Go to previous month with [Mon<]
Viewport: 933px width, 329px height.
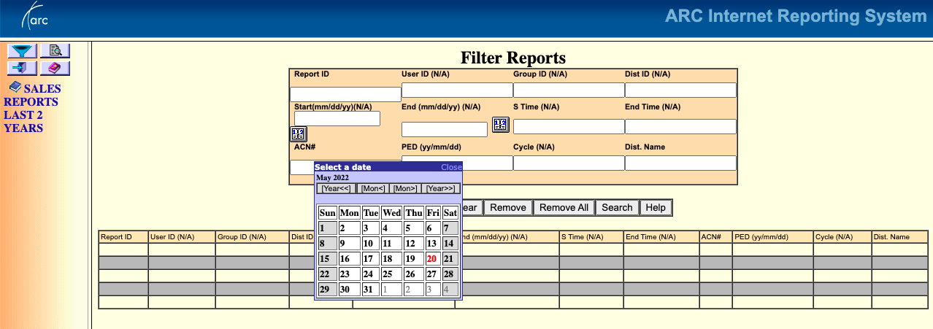pyautogui.click(x=373, y=188)
